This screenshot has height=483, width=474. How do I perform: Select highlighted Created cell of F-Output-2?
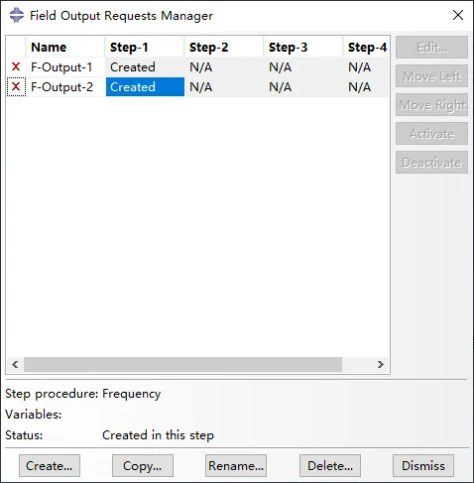[145, 87]
